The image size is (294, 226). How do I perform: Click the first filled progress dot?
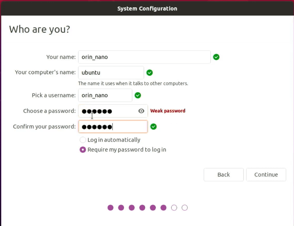(x=110, y=208)
